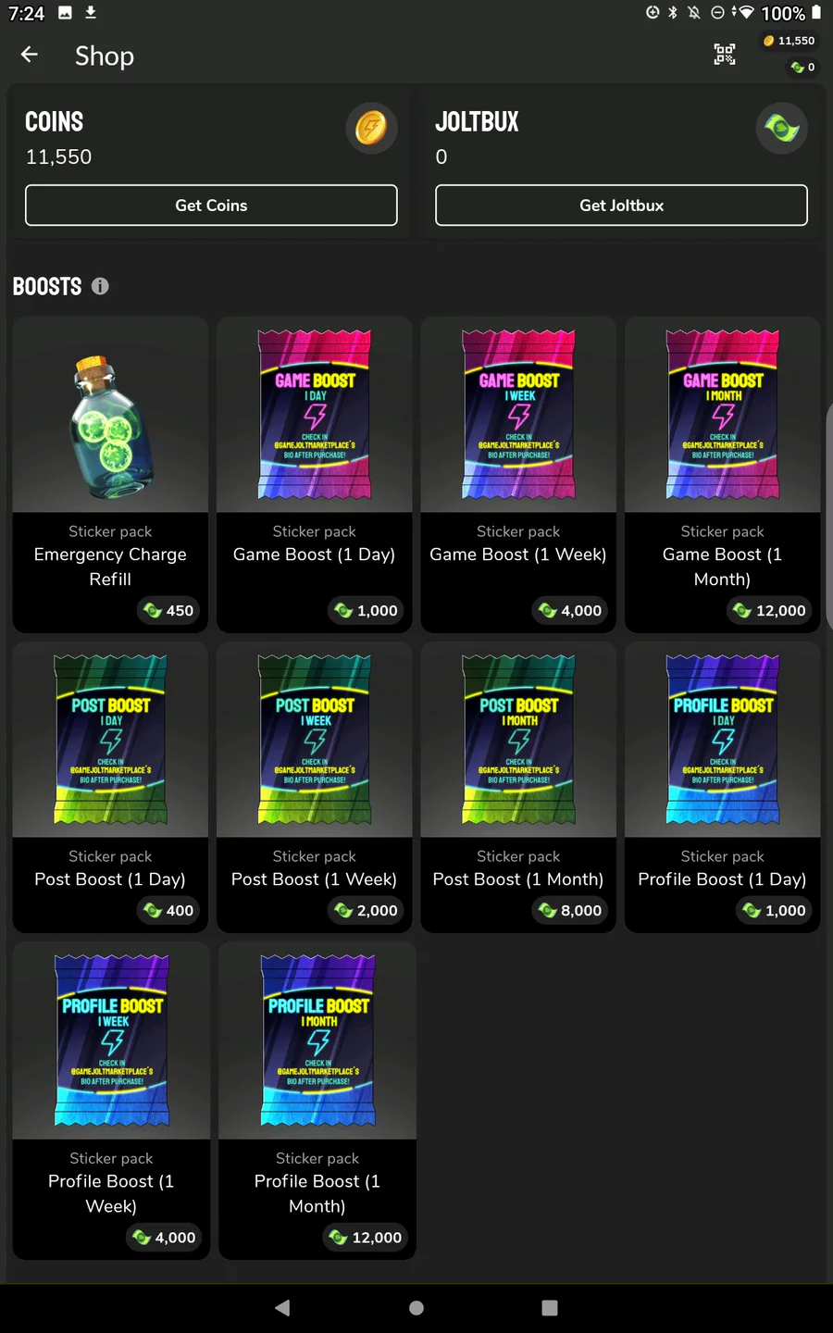Image resolution: width=833 pixels, height=1333 pixels.
Task: Open Profile Boost (1 Week) pack
Action: pos(111,1101)
